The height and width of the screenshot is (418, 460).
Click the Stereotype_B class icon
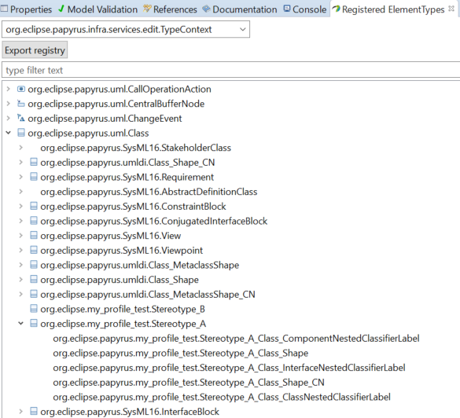[x=34, y=308]
